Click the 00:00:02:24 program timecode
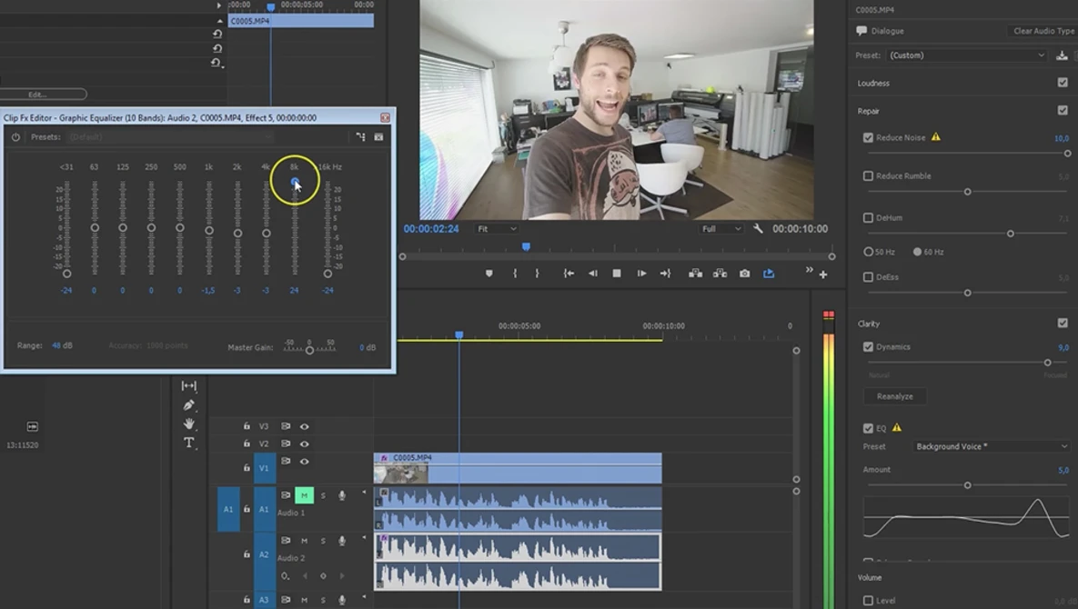 431,229
